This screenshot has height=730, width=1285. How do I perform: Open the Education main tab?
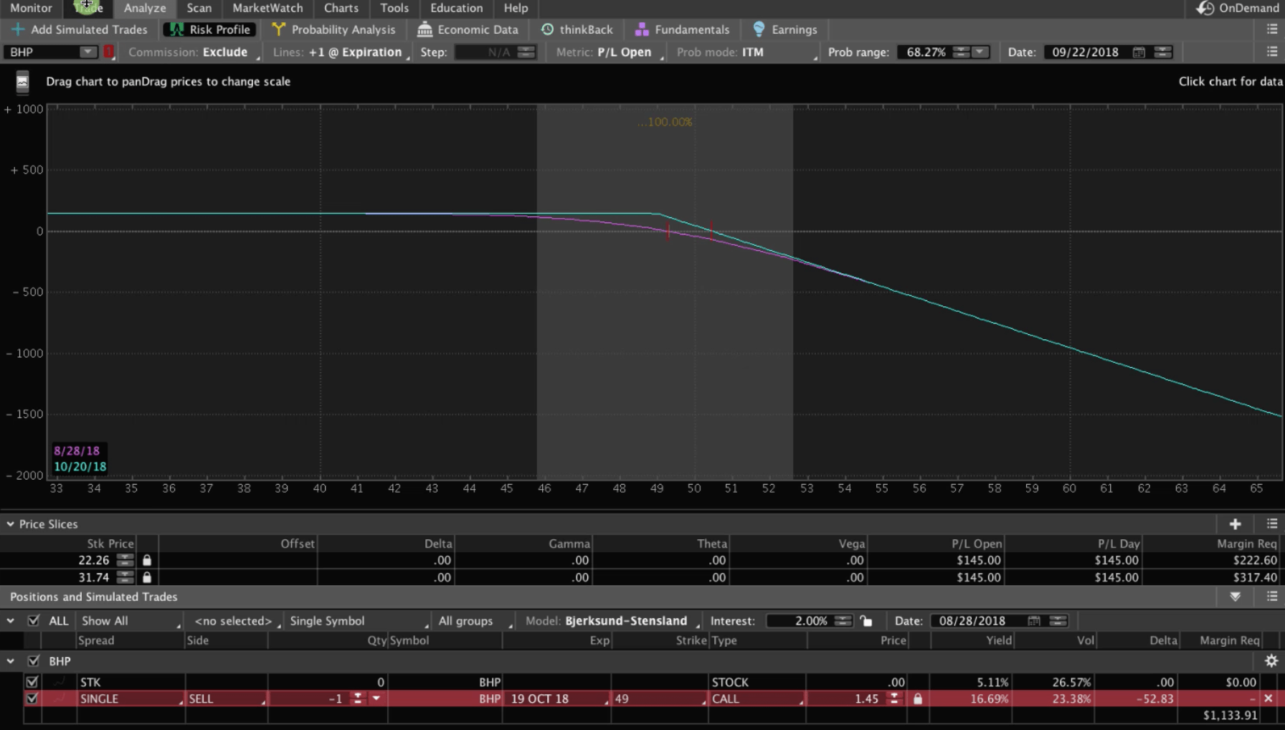[457, 8]
